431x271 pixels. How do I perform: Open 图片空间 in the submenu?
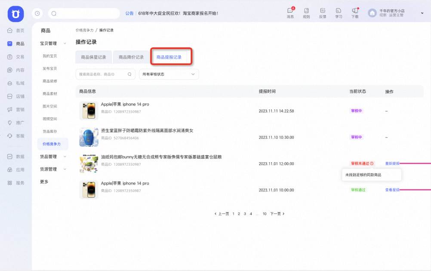coord(50,106)
